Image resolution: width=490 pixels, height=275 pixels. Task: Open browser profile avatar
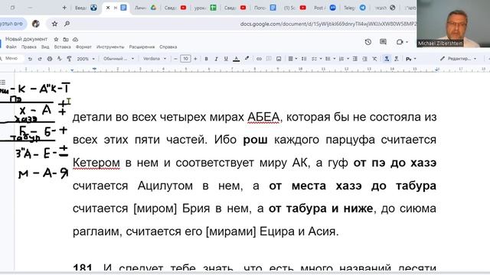click(36, 24)
